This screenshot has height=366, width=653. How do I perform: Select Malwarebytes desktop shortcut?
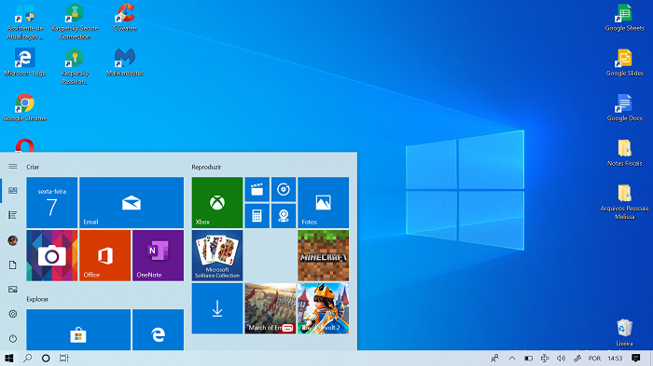pos(125,62)
